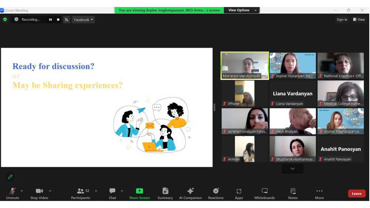The image size is (370, 208).
Task: Leave the meeting
Action: [x=357, y=194]
